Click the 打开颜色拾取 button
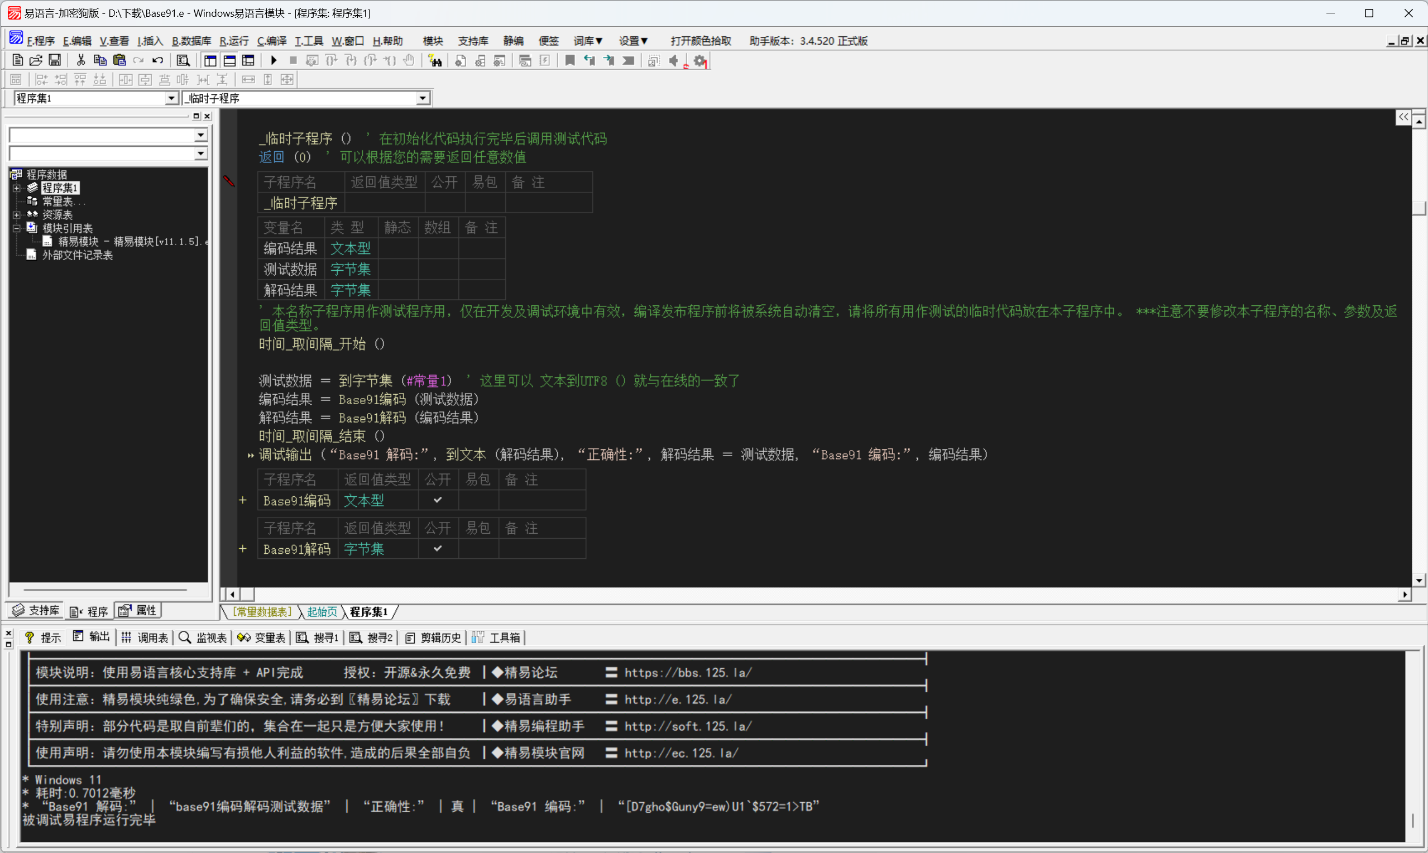The width and height of the screenshot is (1428, 853). point(700,41)
